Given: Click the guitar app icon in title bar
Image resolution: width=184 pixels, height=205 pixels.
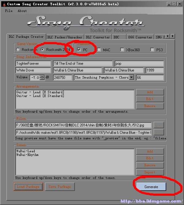Looking at the screenshot, I should [4, 4].
